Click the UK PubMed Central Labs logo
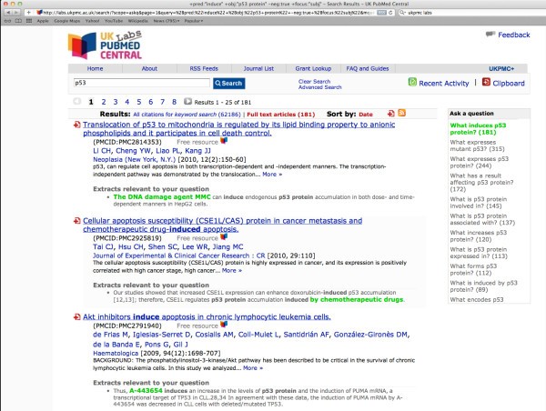 106,45
